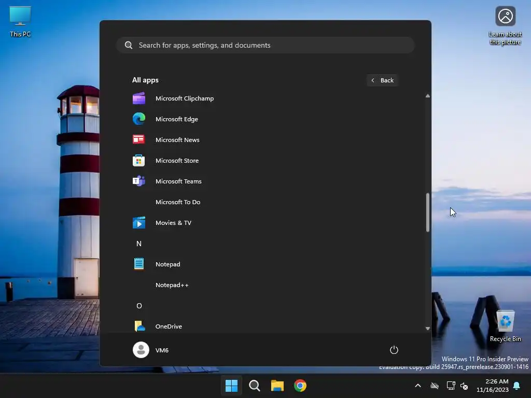Open Microsoft Store app icon

click(139, 161)
